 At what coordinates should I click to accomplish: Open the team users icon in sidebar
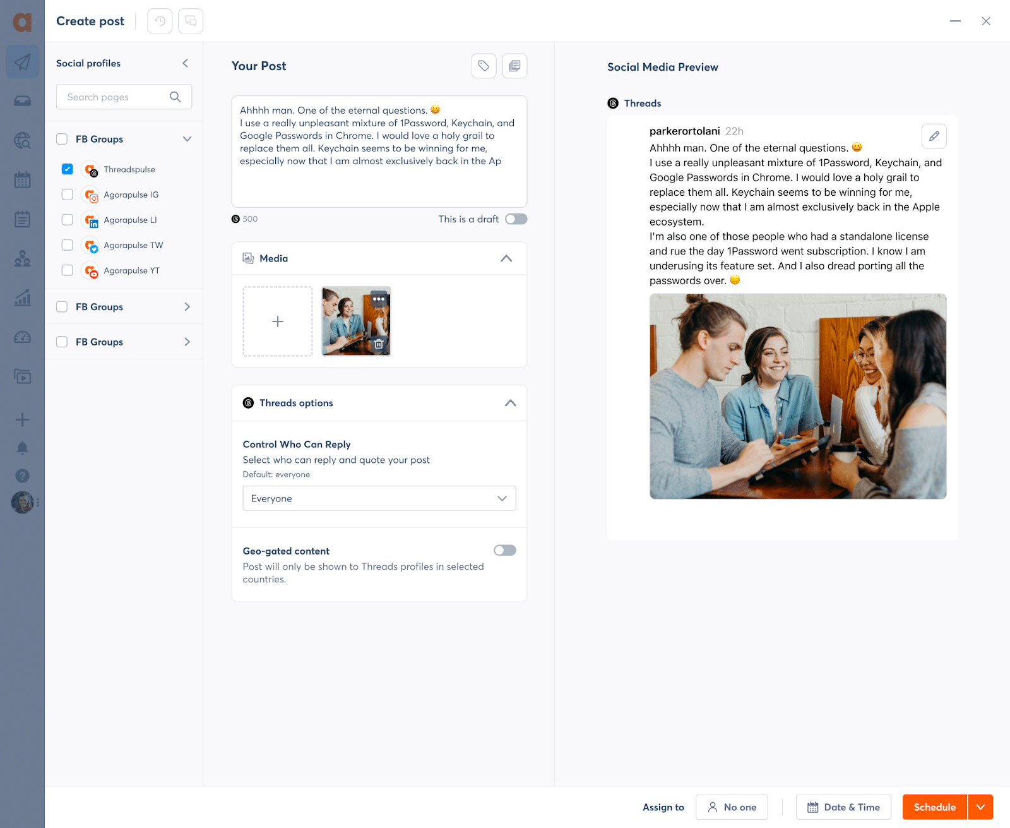(22, 258)
